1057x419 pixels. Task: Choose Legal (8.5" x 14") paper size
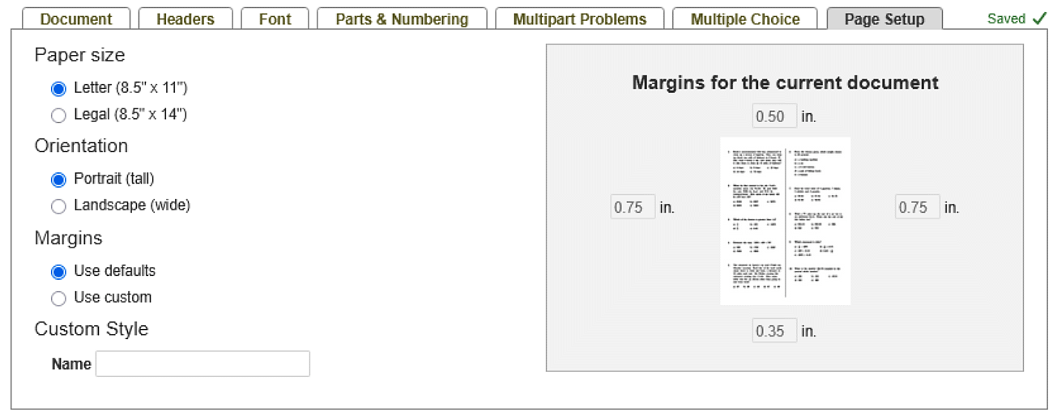[x=58, y=116]
